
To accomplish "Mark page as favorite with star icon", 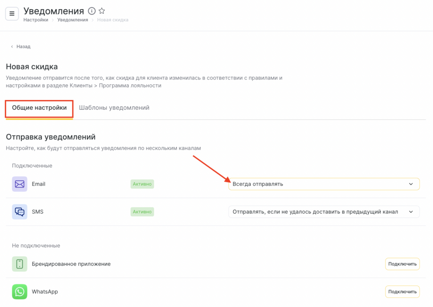I will coord(102,11).
